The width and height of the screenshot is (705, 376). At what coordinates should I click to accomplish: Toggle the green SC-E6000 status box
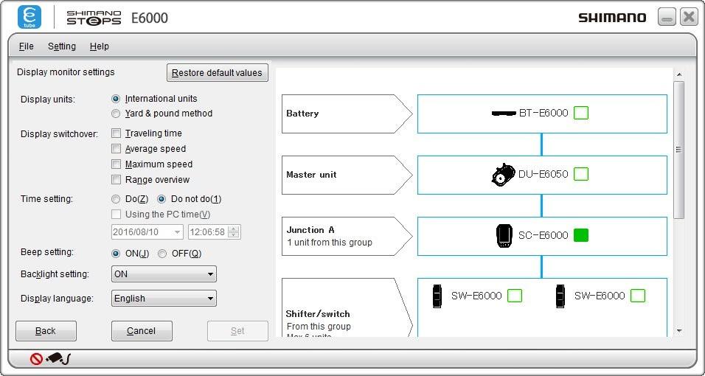581,235
